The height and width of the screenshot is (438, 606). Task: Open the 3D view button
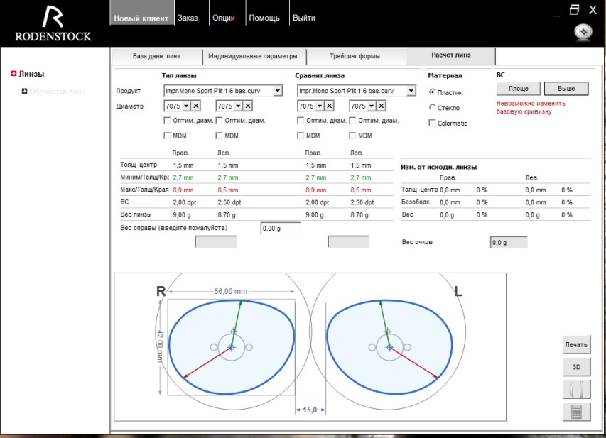point(576,367)
